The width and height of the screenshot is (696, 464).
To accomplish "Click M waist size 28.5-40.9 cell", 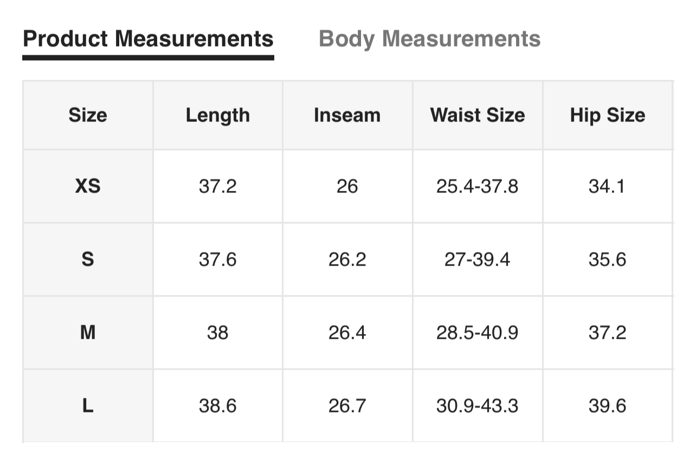I will [x=477, y=332].
